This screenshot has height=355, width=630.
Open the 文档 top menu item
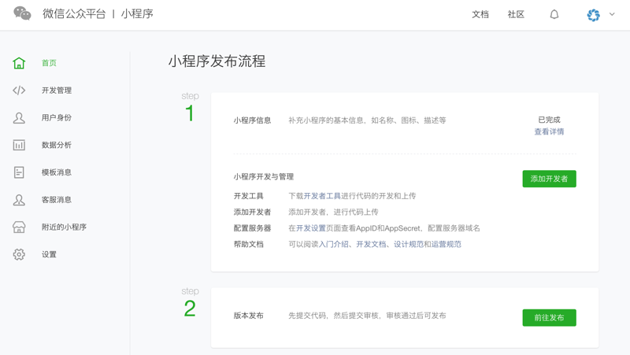[x=480, y=14]
